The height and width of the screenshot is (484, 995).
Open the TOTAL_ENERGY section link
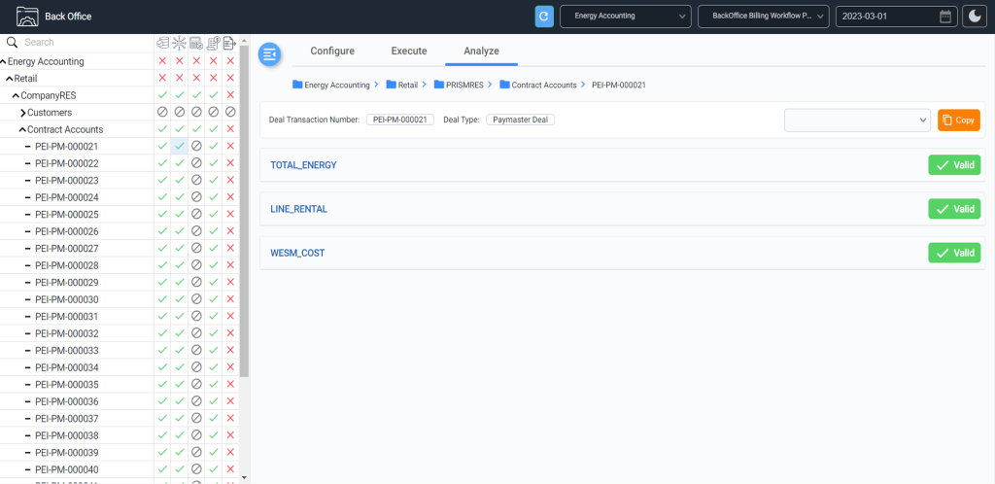(x=303, y=165)
